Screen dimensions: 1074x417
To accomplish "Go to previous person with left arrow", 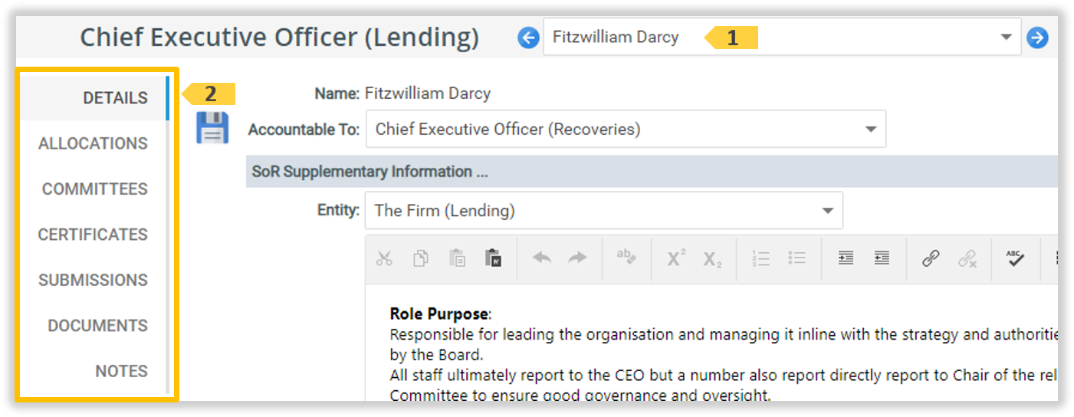I will click(528, 38).
